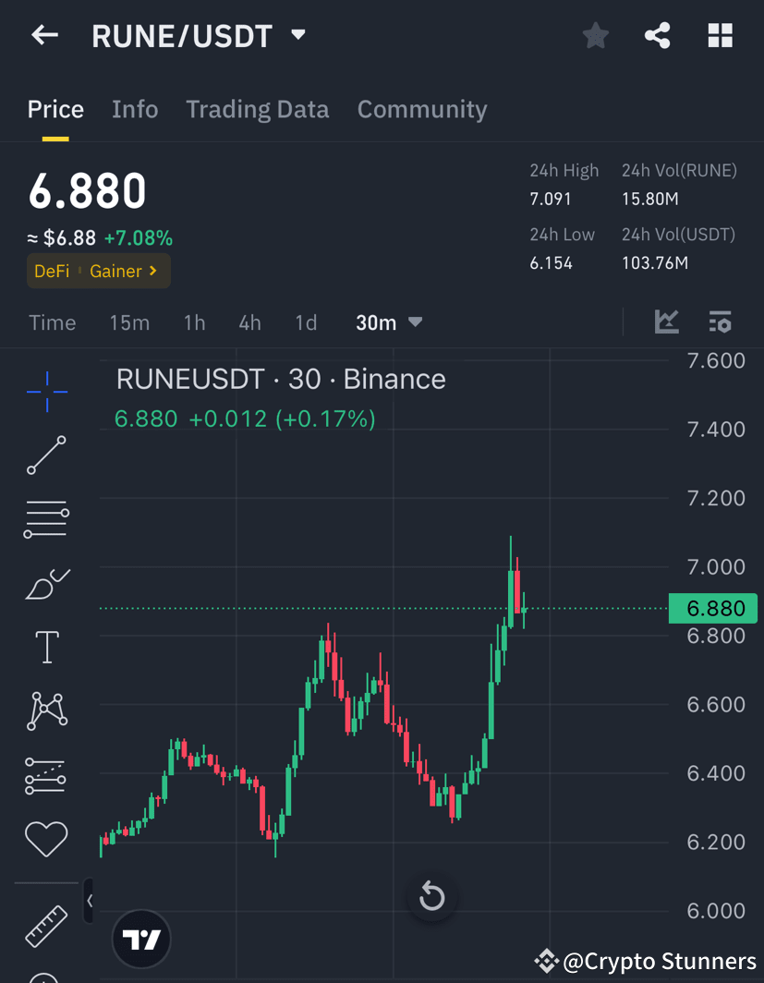Open the Community tab
Viewport: 764px width, 983px height.
421,109
